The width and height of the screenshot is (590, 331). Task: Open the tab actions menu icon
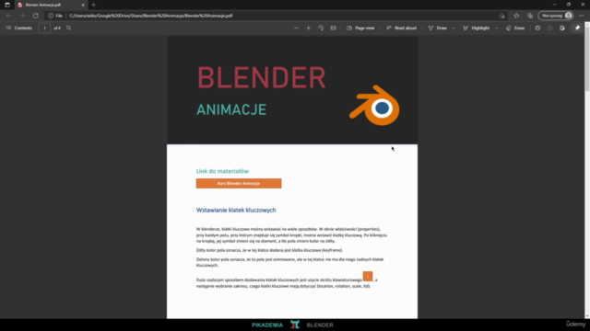point(7,5)
